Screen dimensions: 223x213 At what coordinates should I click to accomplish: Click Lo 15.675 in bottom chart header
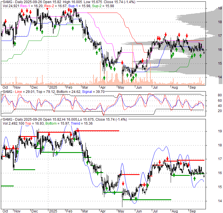click(x=85, y=120)
